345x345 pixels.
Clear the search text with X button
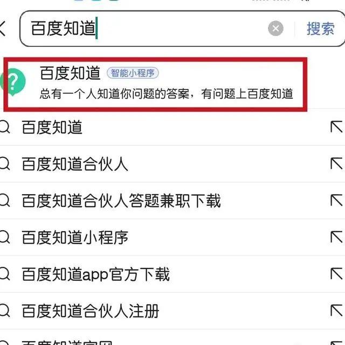click(275, 29)
